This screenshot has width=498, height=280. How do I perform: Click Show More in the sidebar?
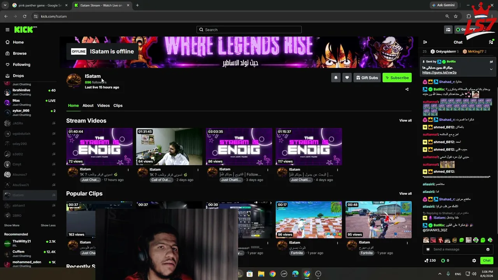coord(12,225)
